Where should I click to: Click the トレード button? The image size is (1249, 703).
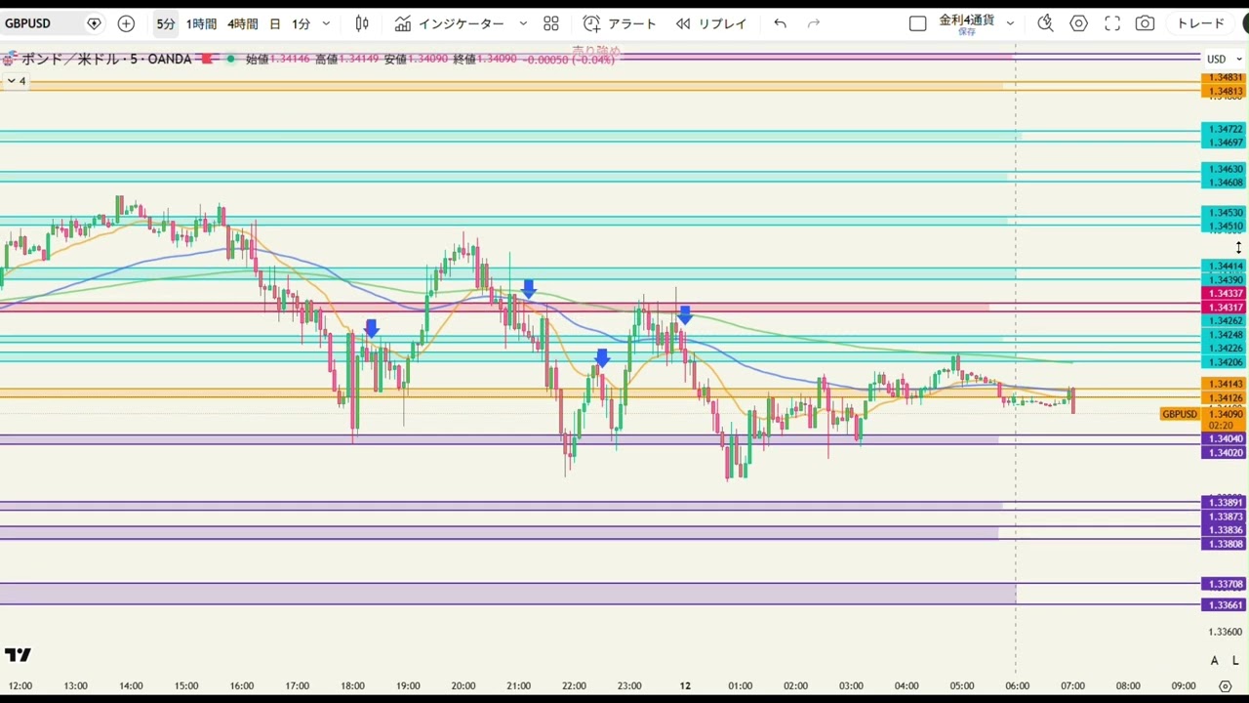point(1200,23)
